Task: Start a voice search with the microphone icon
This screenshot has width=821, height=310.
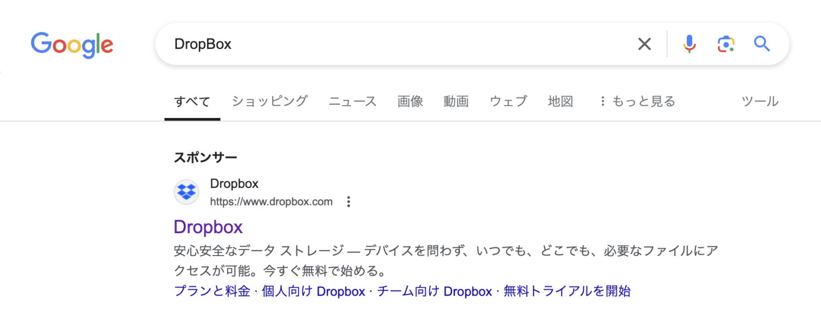Action: [x=690, y=44]
